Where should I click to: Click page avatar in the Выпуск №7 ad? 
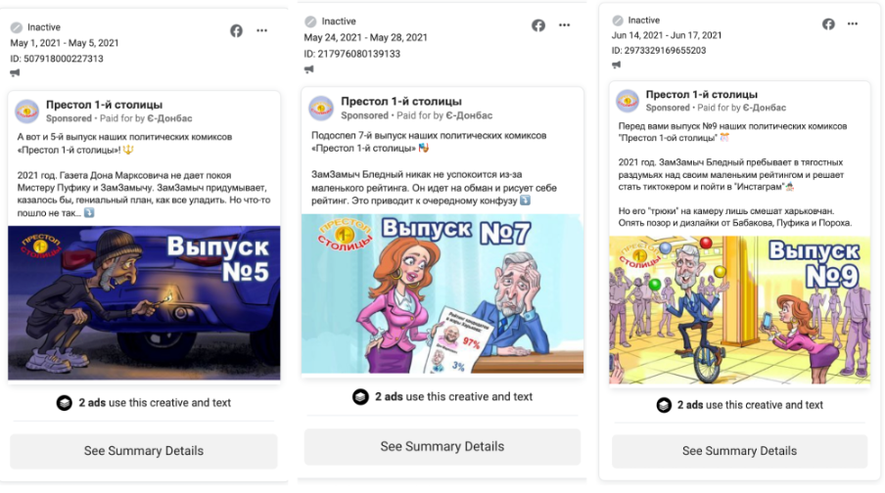[x=321, y=108]
